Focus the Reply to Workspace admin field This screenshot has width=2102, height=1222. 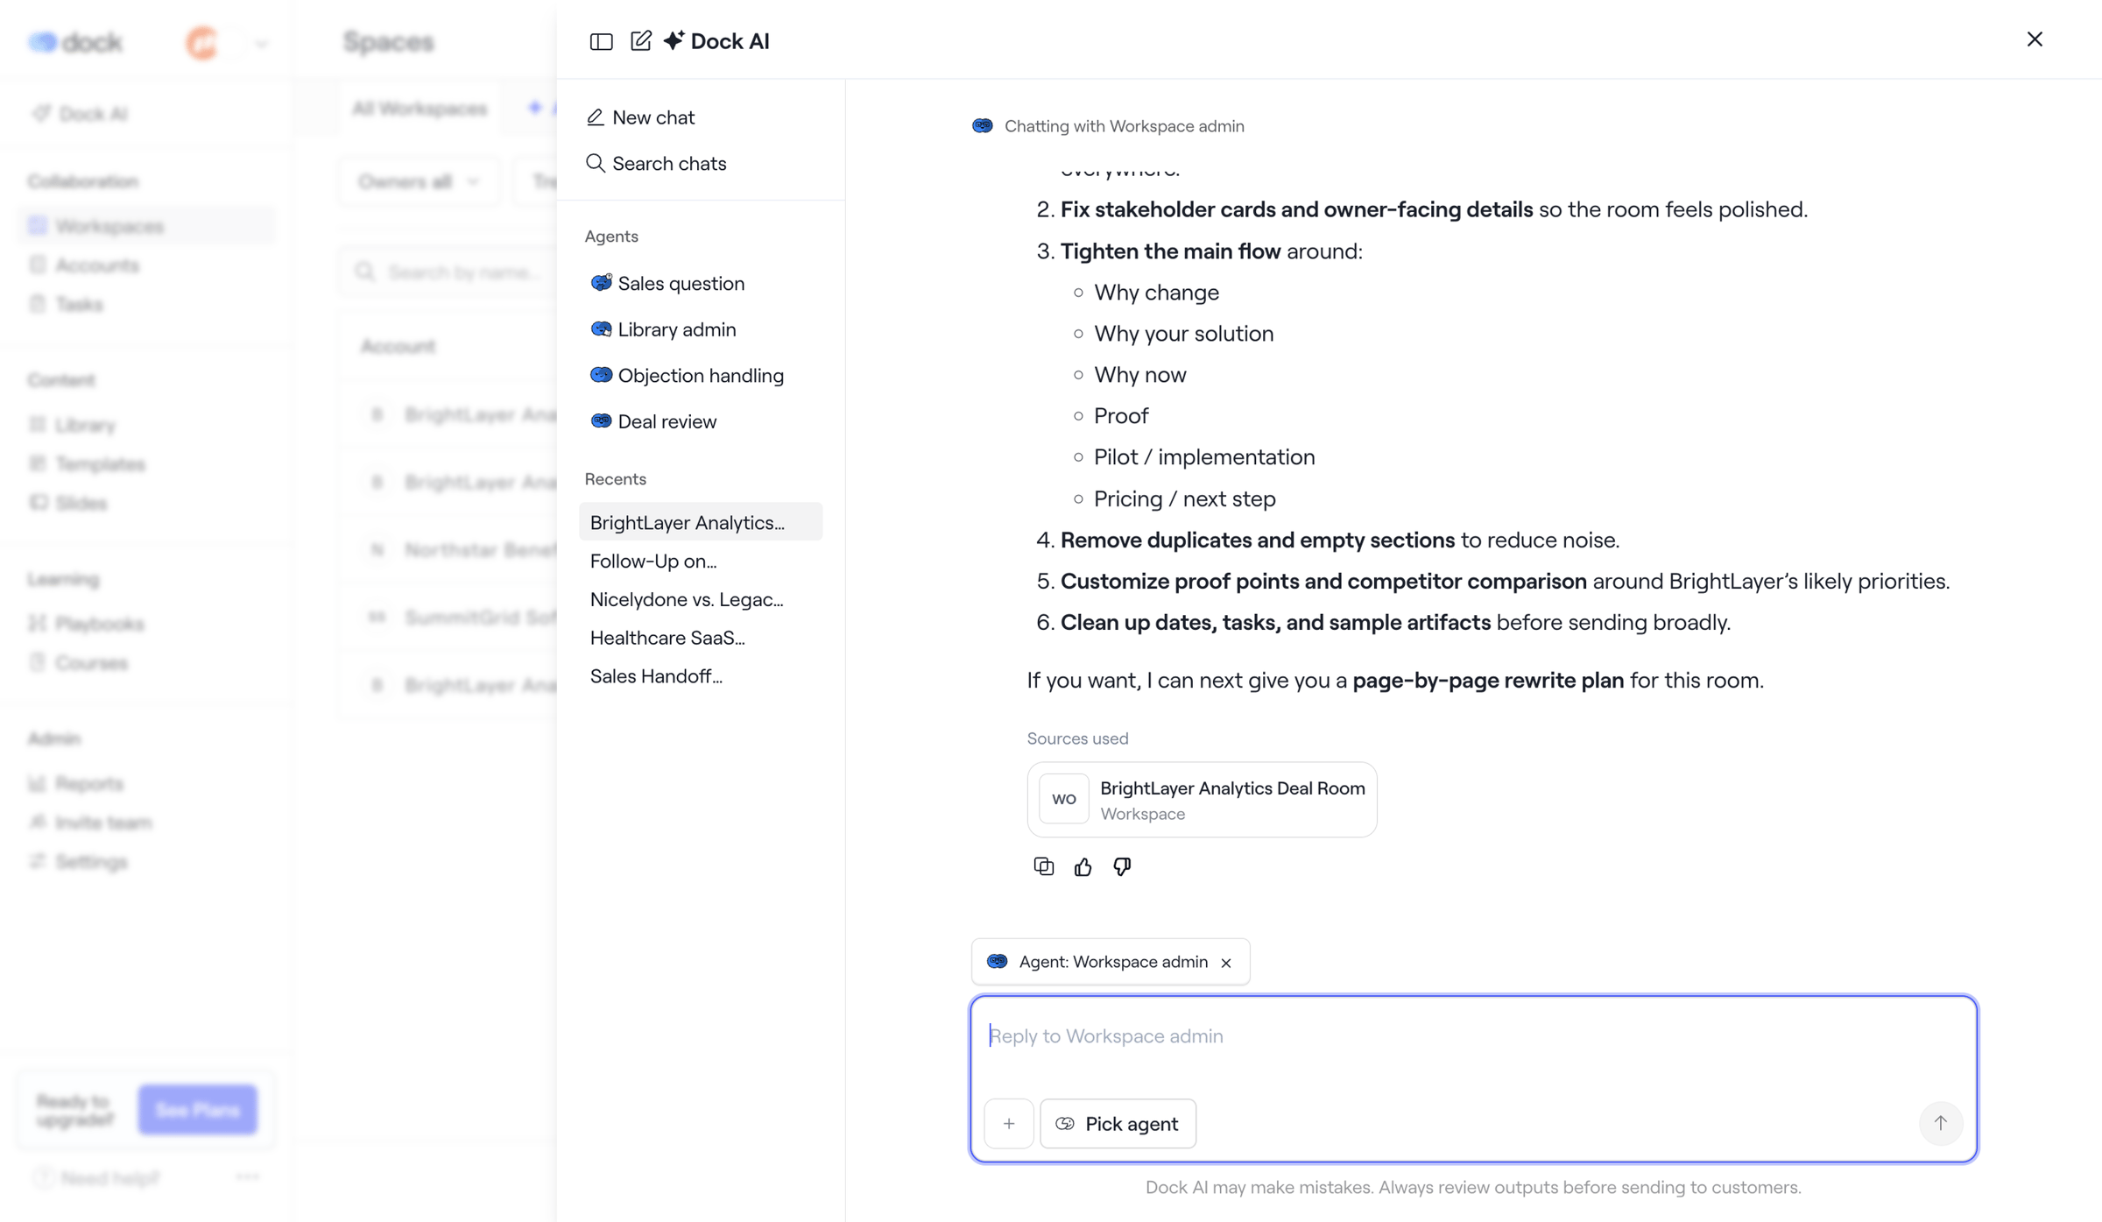[x=1473, y=1036]
